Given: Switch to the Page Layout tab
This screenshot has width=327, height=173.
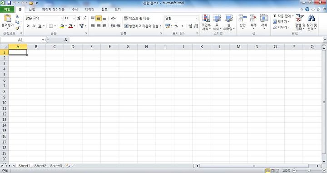Looking at the screenshot, I should 53,10.
